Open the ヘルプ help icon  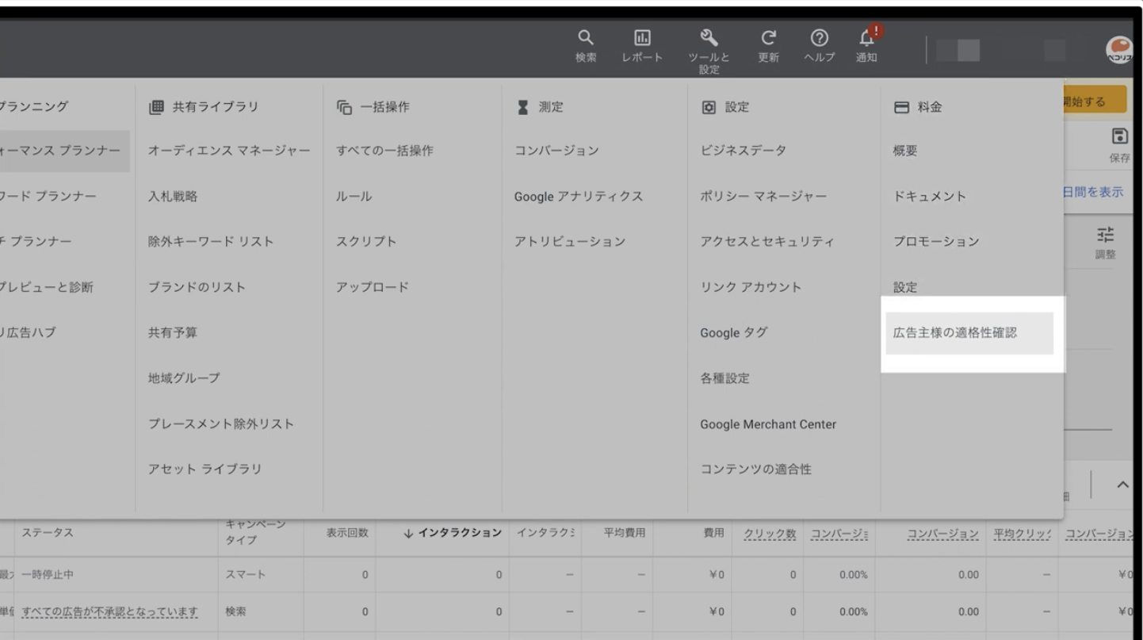pos(820,39)
